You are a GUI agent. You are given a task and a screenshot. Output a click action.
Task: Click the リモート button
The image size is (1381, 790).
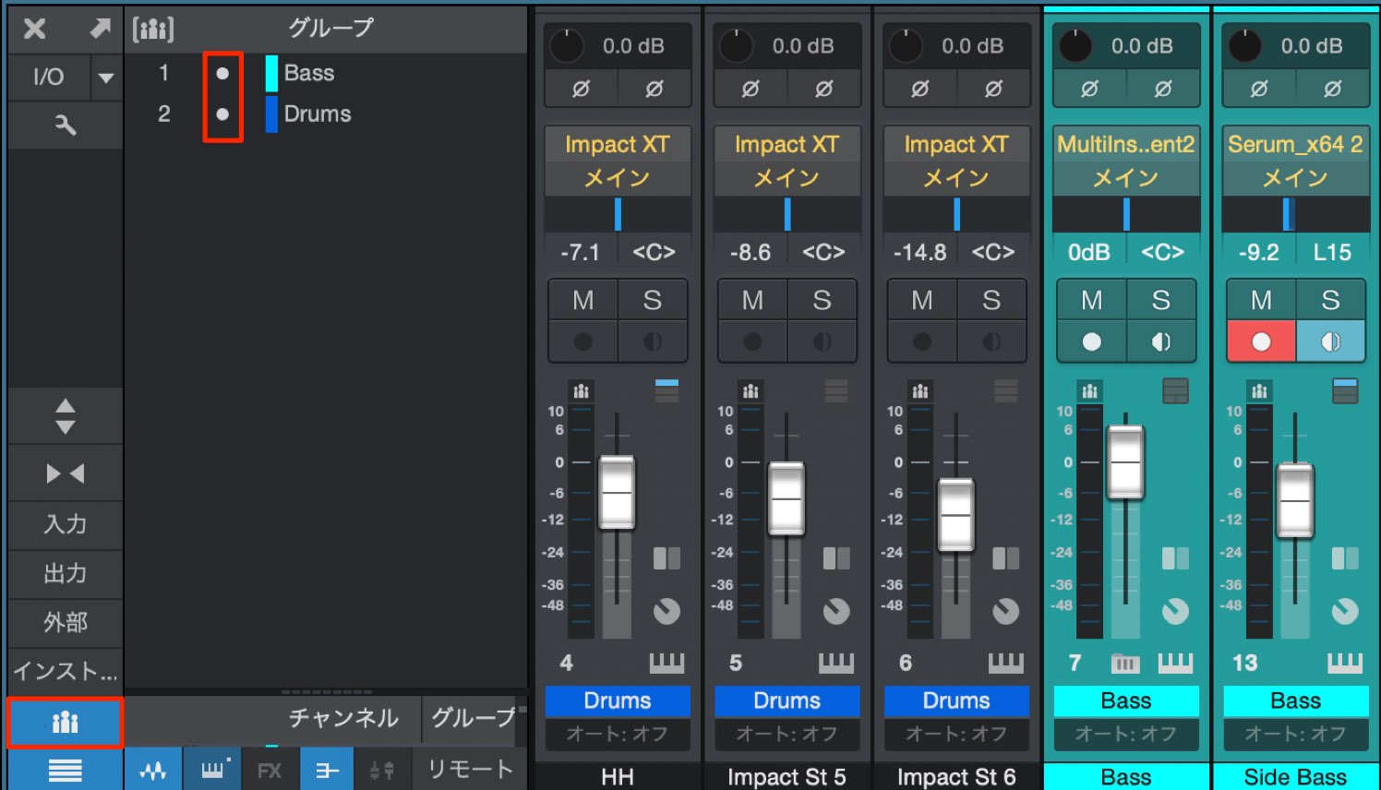pyautogui.click(x=470, y=769)
